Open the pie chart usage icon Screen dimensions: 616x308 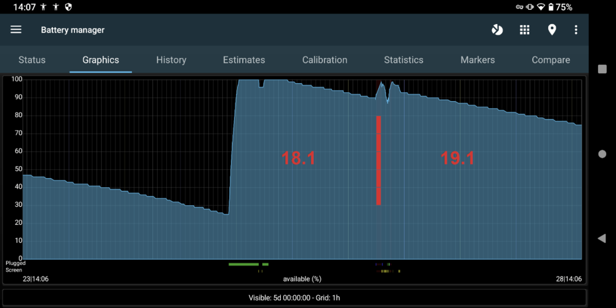click(x=497, y=30)
